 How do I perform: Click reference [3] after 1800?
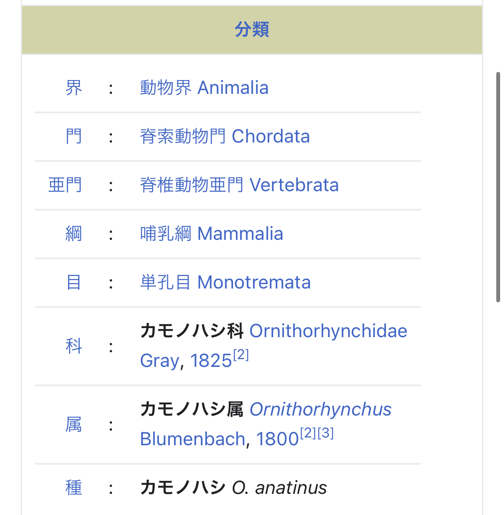[326, 433]
